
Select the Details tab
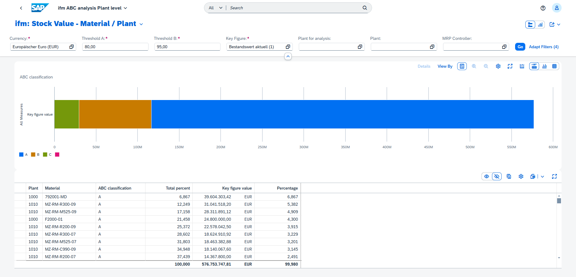coord(424,66)
